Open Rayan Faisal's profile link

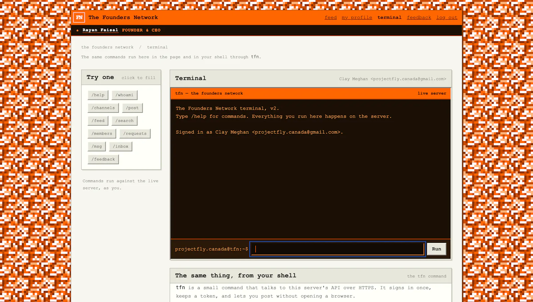click(100, 30)
